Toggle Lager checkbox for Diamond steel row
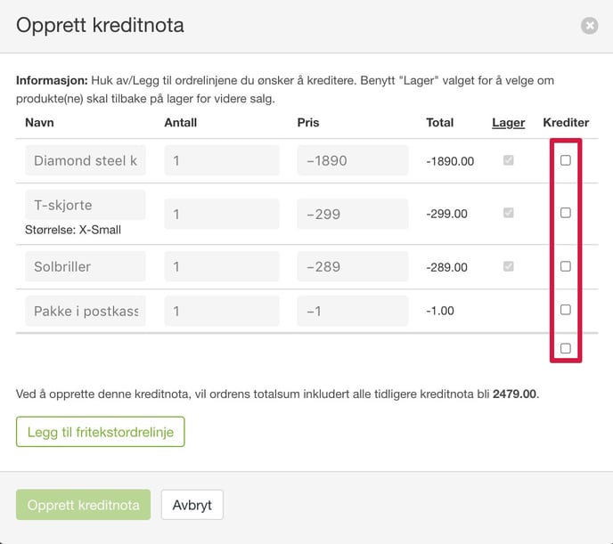 [508, 160]
